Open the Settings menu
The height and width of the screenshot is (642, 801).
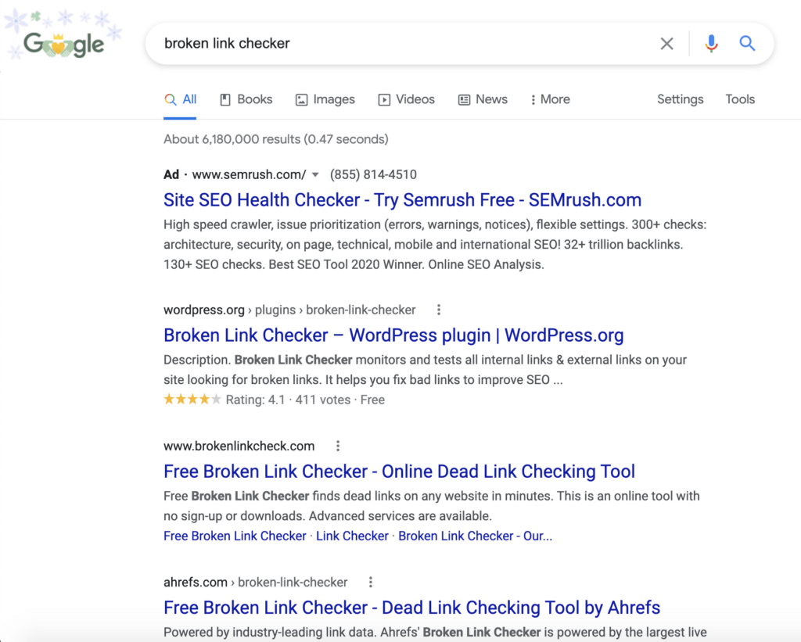(680, 99)
